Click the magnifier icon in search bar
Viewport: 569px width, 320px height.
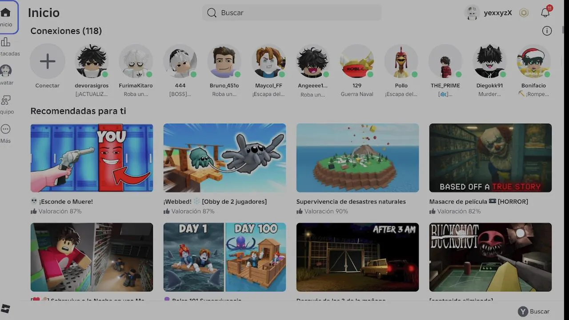pos(212,13)
